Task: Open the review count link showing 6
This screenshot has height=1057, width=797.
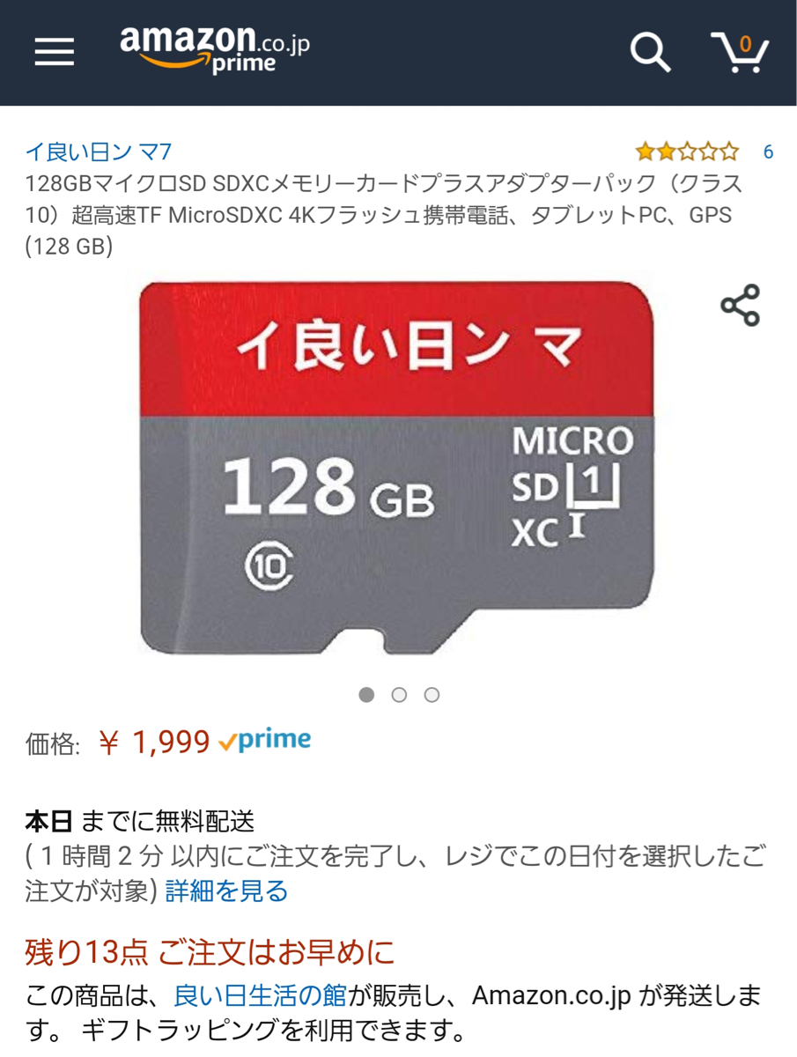Action: point(768,152)
